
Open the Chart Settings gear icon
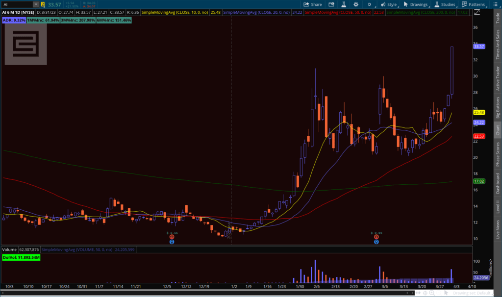(x=356, y=4)
